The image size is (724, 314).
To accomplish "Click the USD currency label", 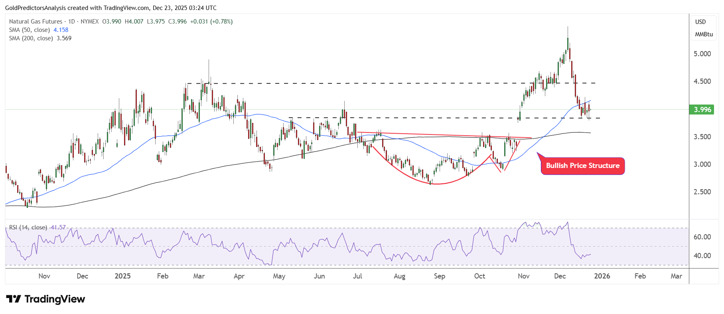I will 700,22.
